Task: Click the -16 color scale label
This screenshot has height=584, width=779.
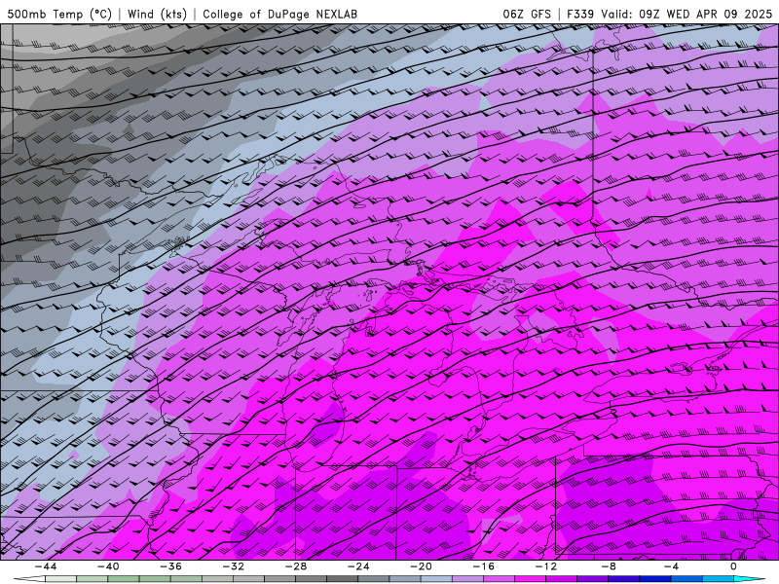Action: (x=483, y=566)
